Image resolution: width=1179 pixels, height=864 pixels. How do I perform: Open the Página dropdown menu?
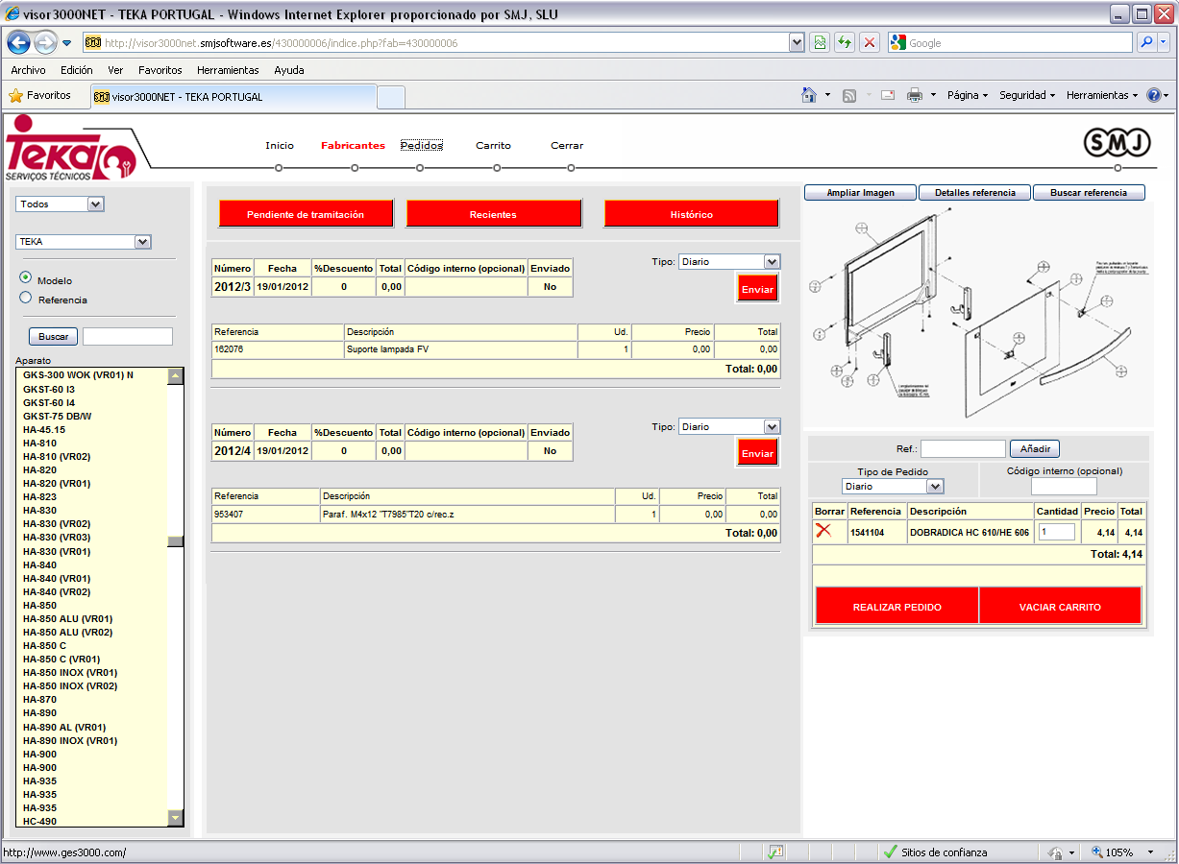click(968, 95)
